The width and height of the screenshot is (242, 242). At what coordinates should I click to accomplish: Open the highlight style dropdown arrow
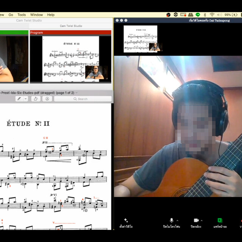(x=26, y=99)
